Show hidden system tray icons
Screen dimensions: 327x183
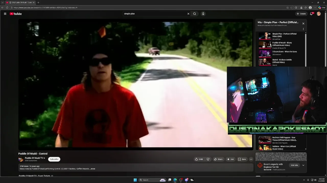pyautogui.click(x=304, y=180)
